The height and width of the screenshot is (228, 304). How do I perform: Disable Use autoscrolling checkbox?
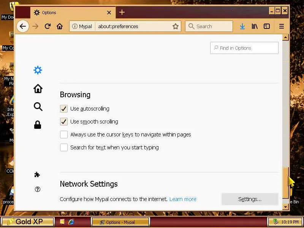pos(64,109)
